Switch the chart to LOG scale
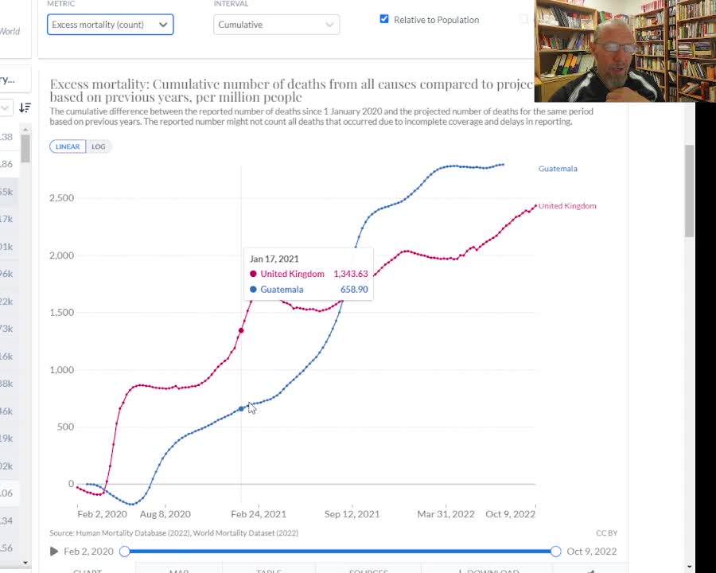Viewport: 716px width, 573px height. click(98, 146)
